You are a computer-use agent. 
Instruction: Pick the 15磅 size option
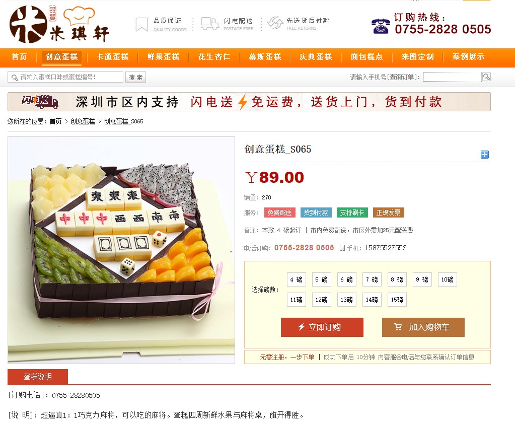(x=397, y=300)
